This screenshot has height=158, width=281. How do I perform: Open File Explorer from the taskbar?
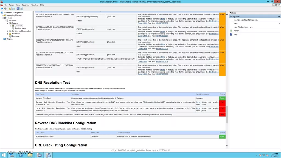pos(30,155)
